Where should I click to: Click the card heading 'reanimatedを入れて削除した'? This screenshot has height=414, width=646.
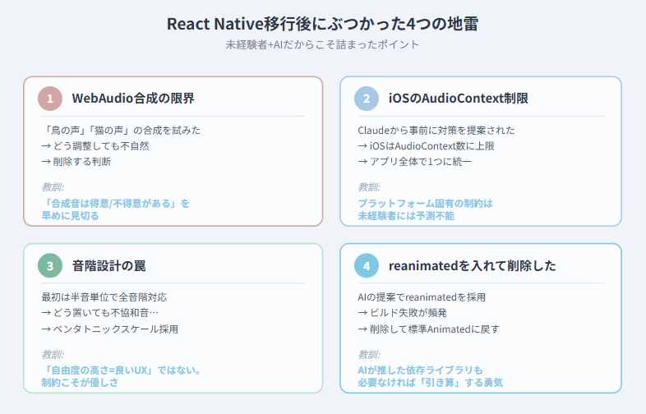click(x=472, y=265)
